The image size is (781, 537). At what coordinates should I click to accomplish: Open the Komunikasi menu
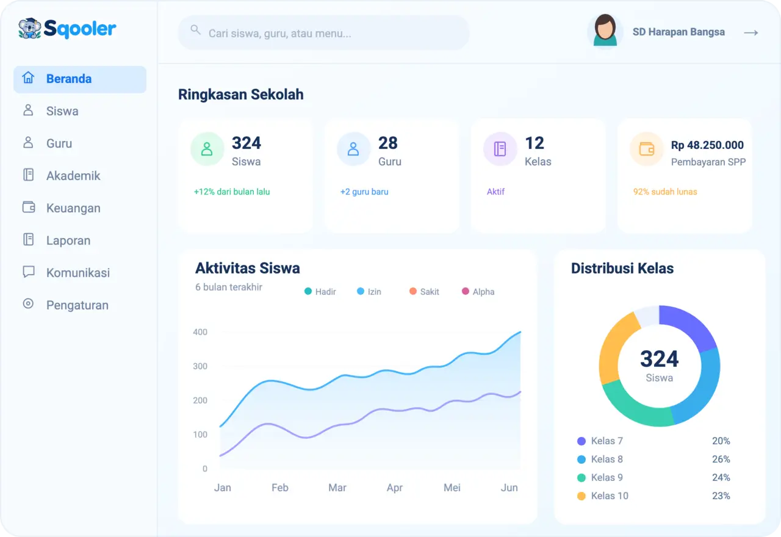click(x=80, y=273)
